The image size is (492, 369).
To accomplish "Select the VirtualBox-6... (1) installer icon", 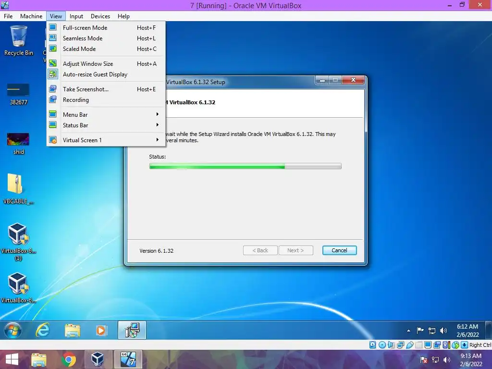I will pos(18,242).
